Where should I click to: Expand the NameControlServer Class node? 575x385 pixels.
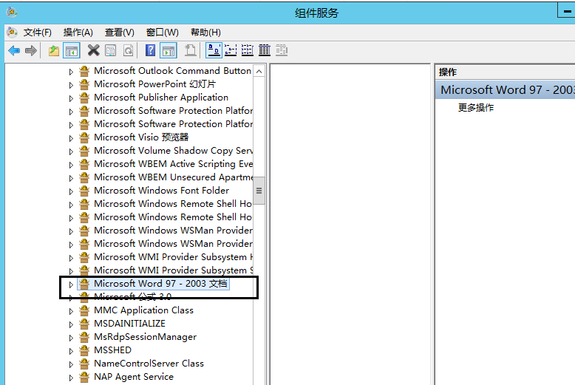click(x=71, y=364)
